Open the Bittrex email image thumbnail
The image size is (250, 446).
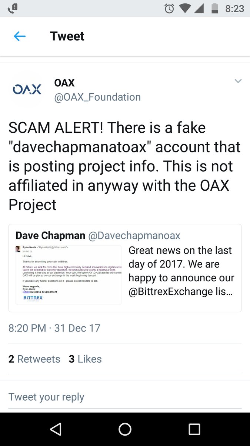coord(69,275)
